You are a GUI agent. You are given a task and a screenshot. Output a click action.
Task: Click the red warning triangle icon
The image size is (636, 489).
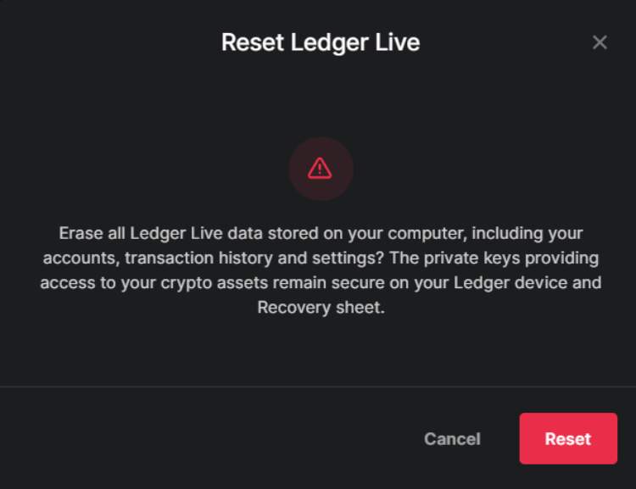(320, 168)
